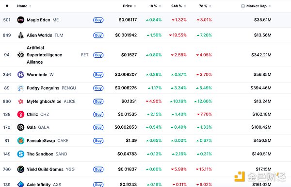
Task: Sort coins by Name header
Action: pyautogui.click(x=24, y=6)
